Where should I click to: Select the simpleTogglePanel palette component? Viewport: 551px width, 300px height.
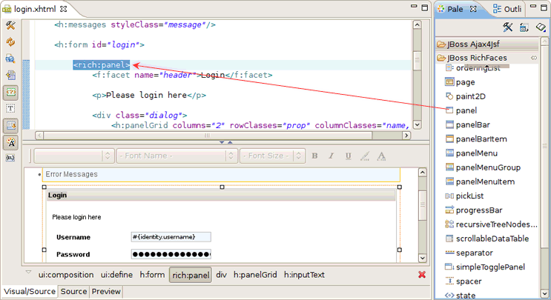[485, 267]
